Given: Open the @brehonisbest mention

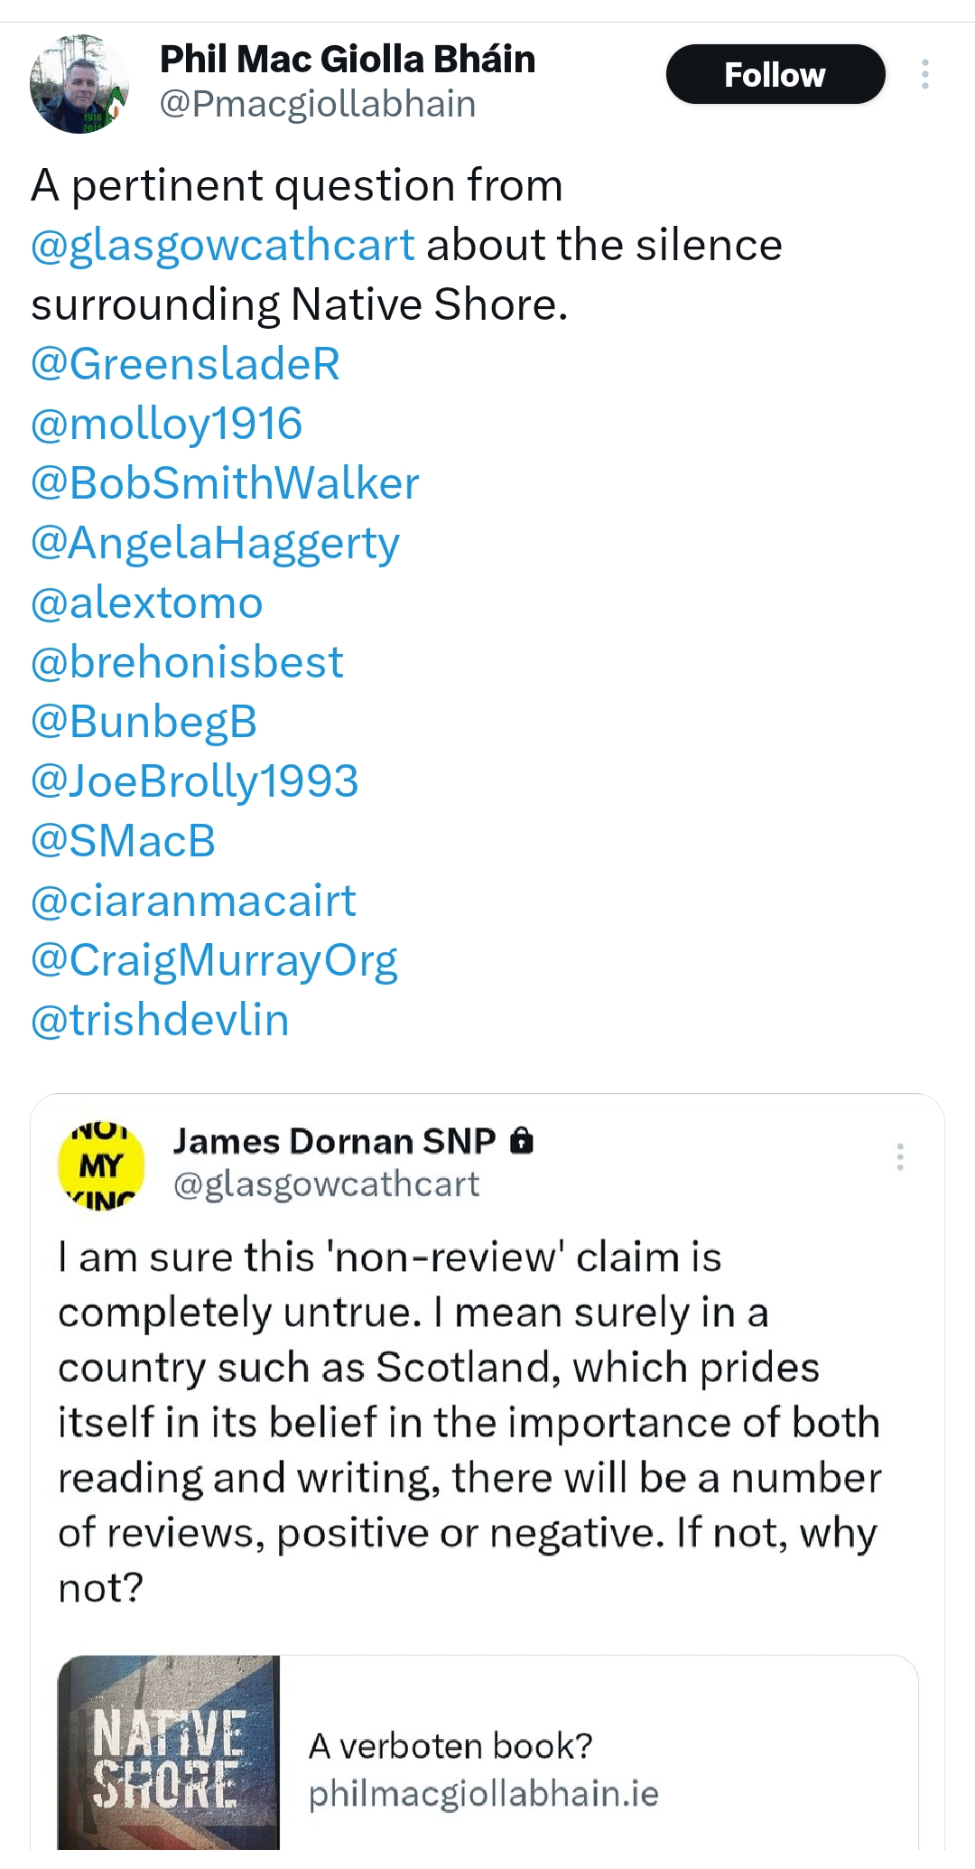Looking at the screenshot, I should [x=187, y=662].
